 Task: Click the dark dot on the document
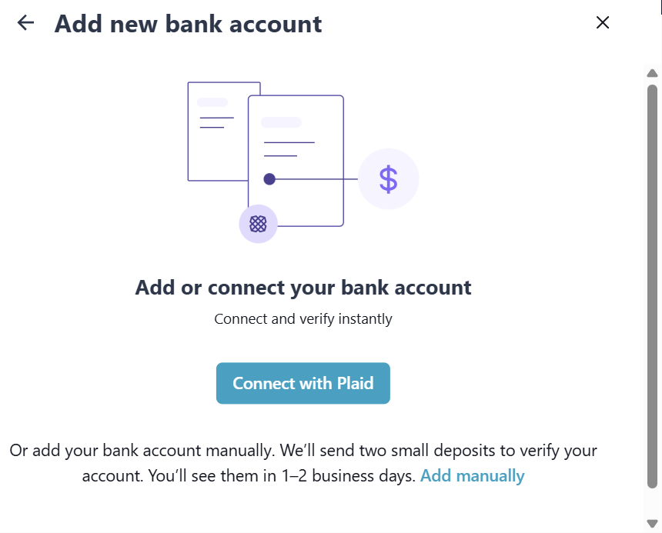tap(269, 179)
